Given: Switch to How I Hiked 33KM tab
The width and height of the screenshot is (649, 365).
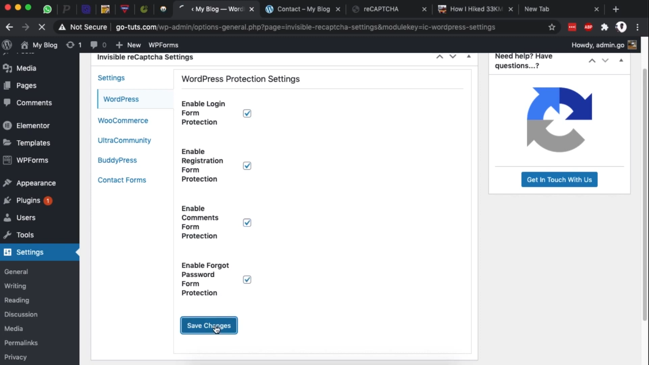Looking at the screenshot, I should coord(476,9).
